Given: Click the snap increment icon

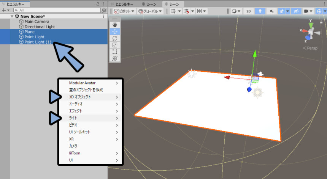Looking at the screenshot, I should (200, 11).
